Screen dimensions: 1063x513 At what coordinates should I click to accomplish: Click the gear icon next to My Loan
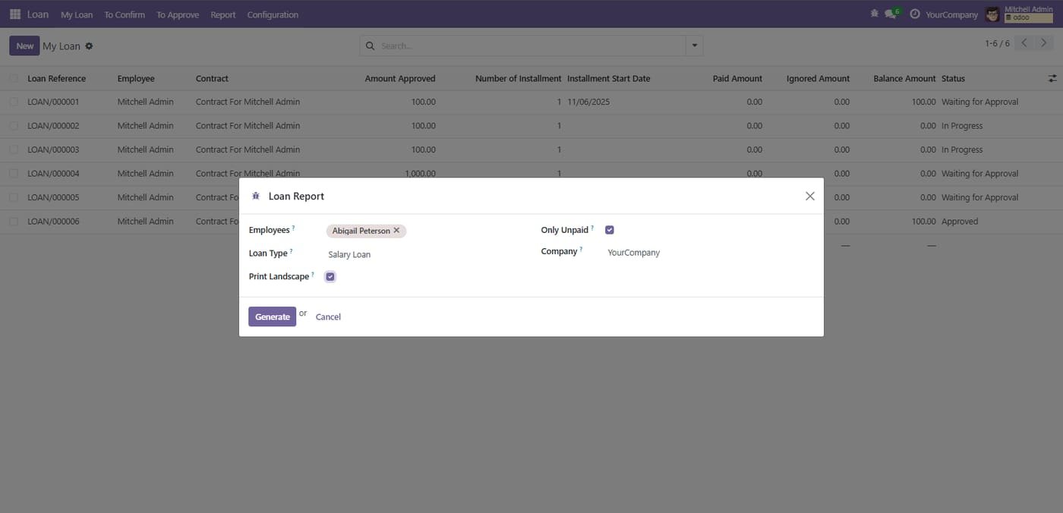pos(89,46)
